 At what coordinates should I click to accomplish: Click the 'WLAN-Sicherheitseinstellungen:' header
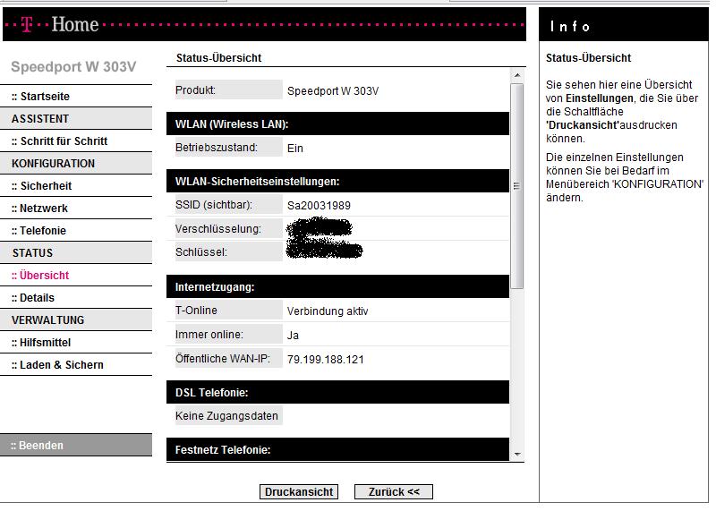click(x=338, y=182)
